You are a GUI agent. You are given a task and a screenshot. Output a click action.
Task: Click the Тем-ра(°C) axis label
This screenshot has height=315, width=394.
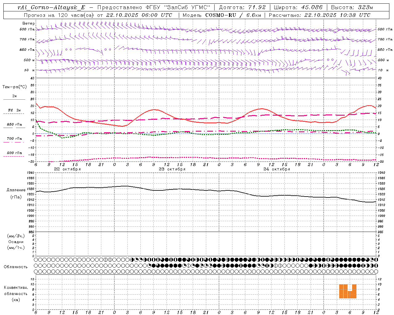tap(14, 87)
